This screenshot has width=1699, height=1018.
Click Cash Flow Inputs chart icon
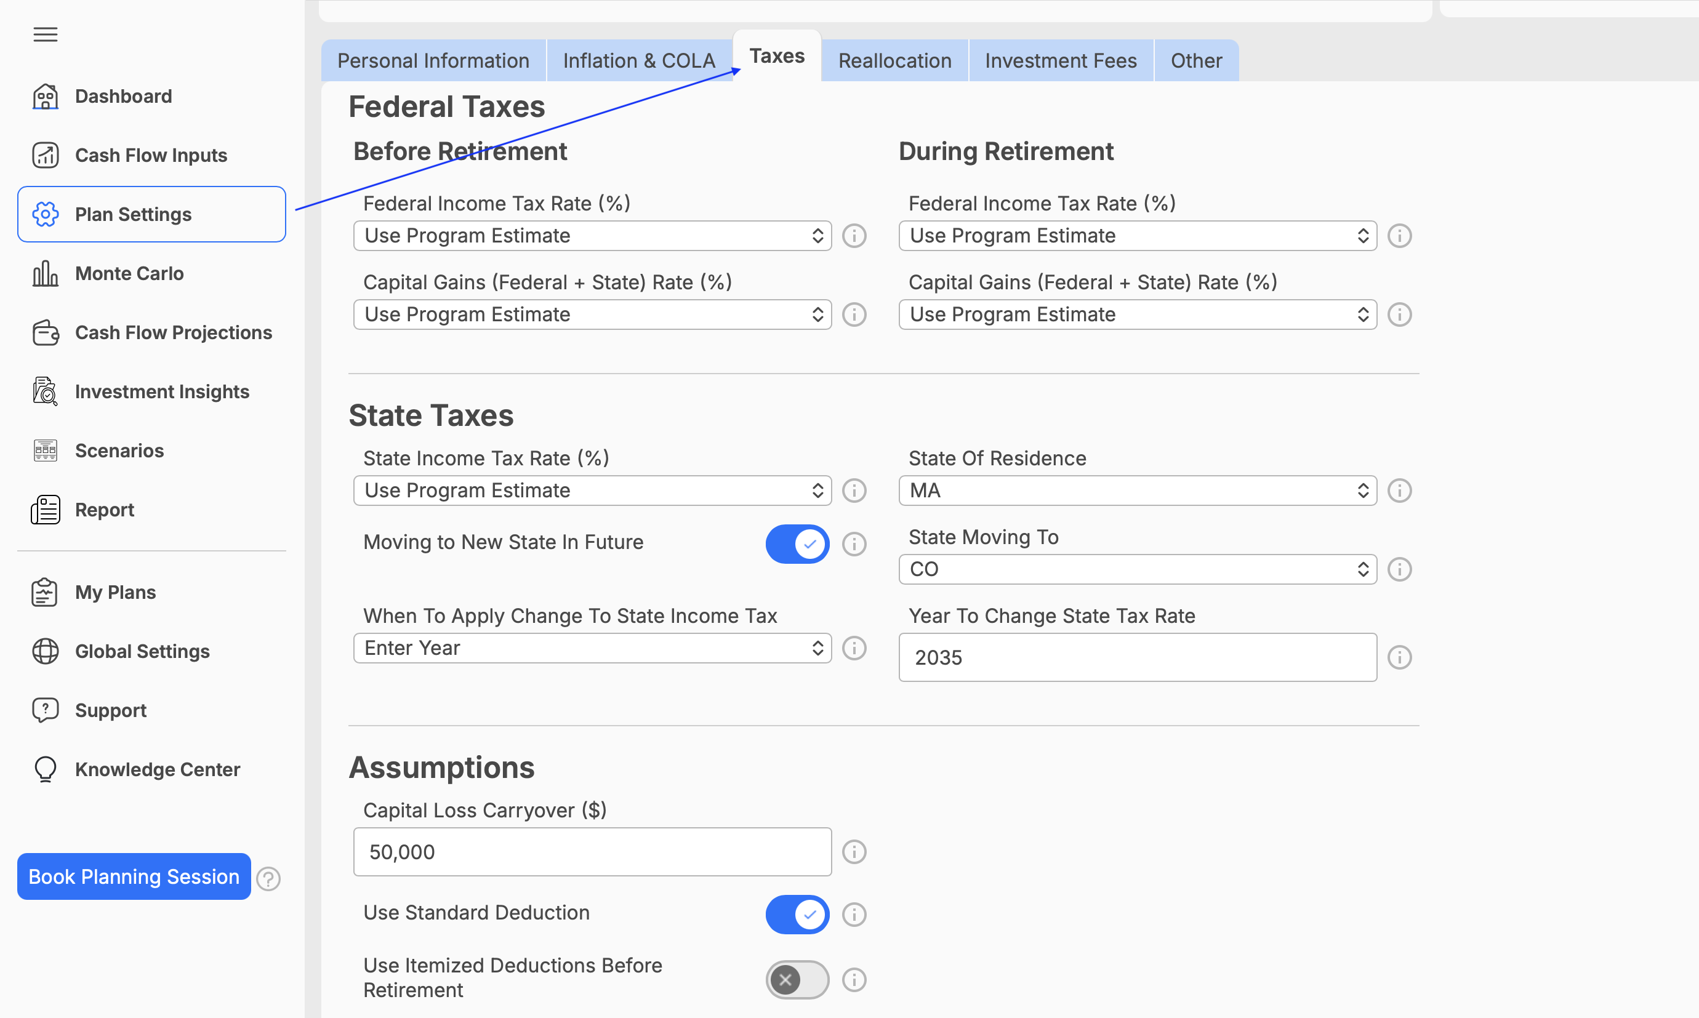pyautogui.click(x=46, y=155)
